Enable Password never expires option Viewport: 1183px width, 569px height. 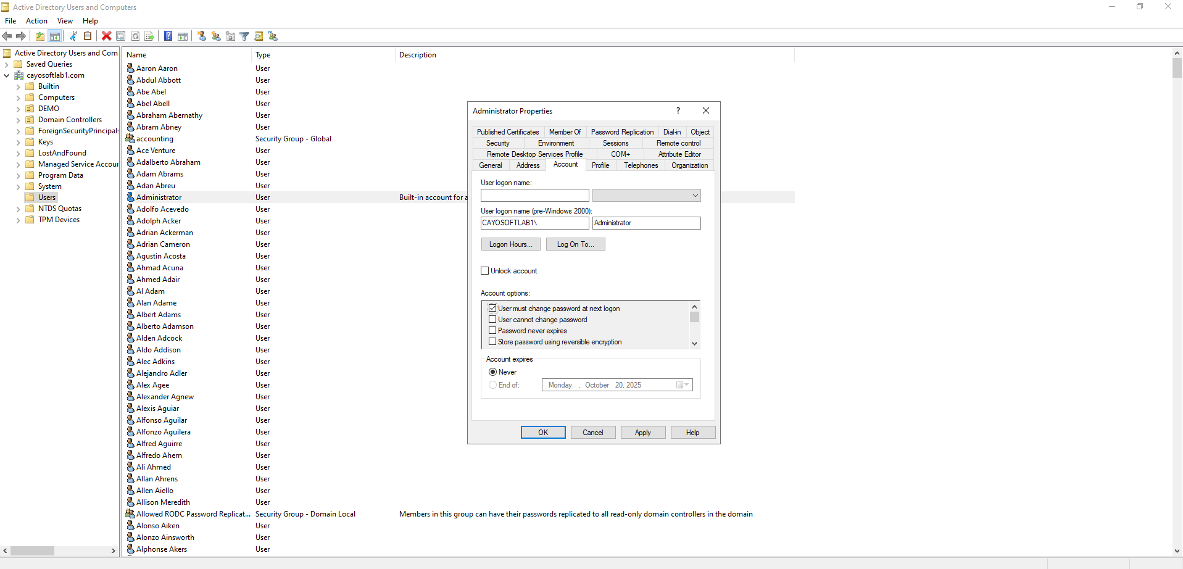click(x=492, y=331)
